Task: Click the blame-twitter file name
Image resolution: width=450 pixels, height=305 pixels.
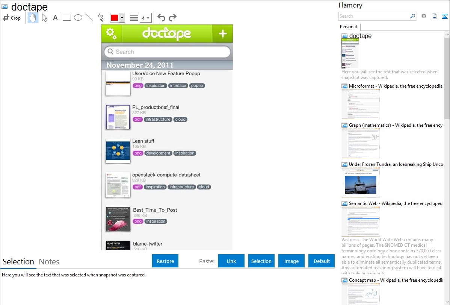Action: 148,244
